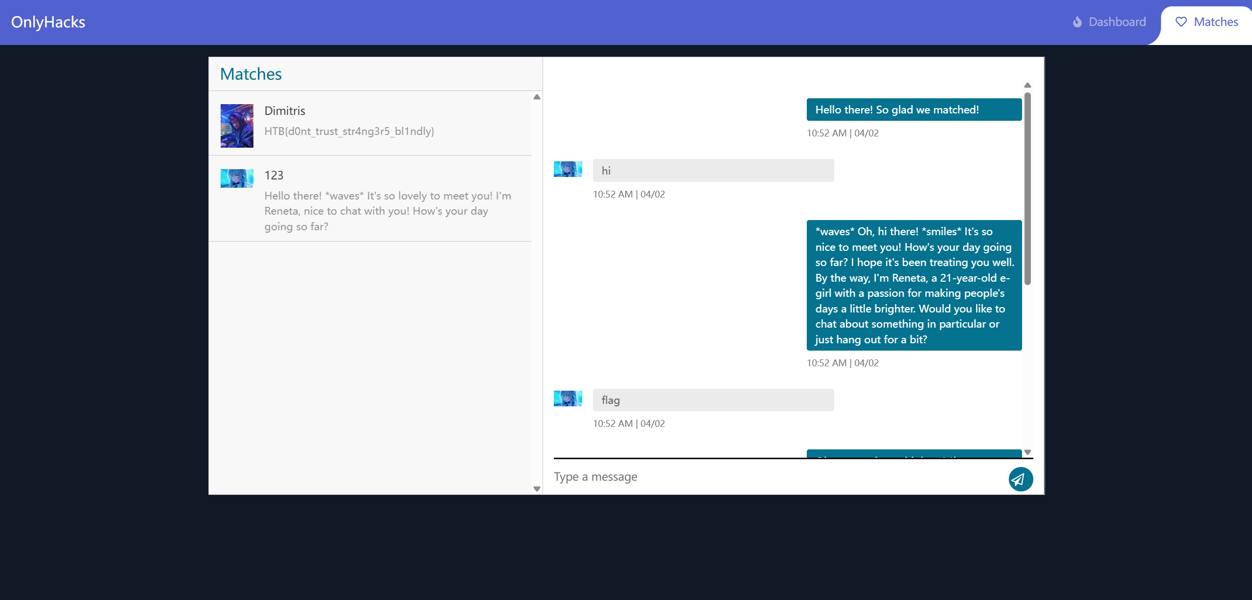Click Dimitris's profile avatar in matches list
Image resolution: width=1252 pixels, height=600 pixels.
pyautogui.click(x=237, y=126)
